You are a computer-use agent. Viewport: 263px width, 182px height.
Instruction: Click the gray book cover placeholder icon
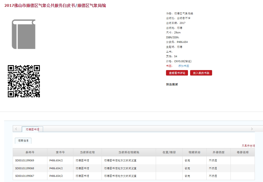[24, 34]
